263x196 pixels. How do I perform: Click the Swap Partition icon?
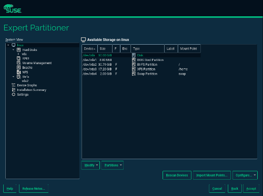point(134,74)
